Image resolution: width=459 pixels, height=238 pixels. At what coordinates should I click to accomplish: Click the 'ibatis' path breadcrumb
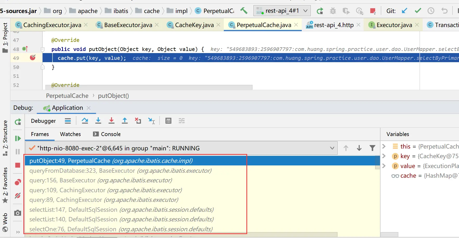(x=116, y=11)
